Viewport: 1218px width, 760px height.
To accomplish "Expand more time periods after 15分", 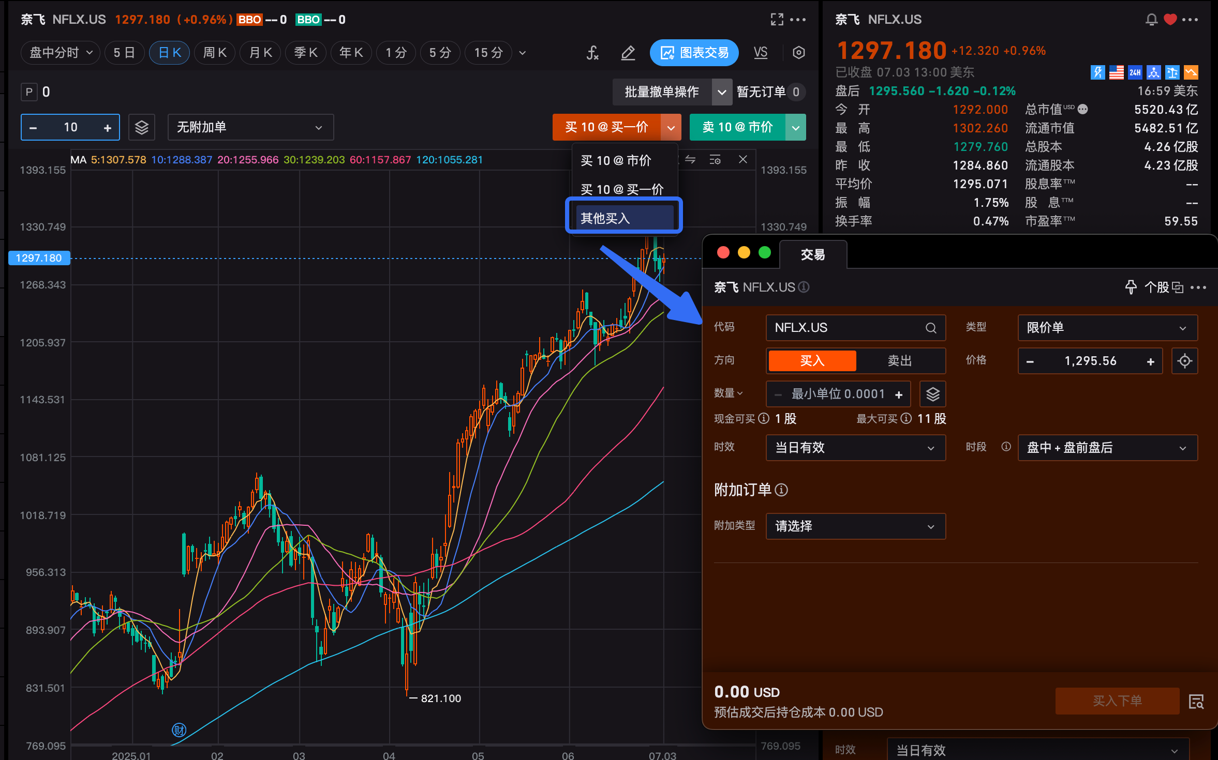I will (523, 53).
